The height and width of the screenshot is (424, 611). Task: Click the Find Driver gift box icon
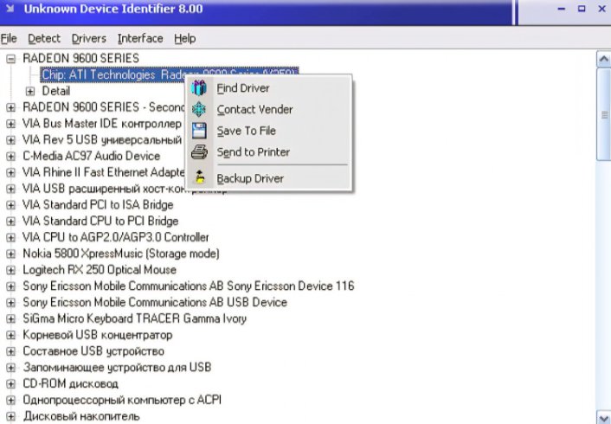click(x=199, y=88)
